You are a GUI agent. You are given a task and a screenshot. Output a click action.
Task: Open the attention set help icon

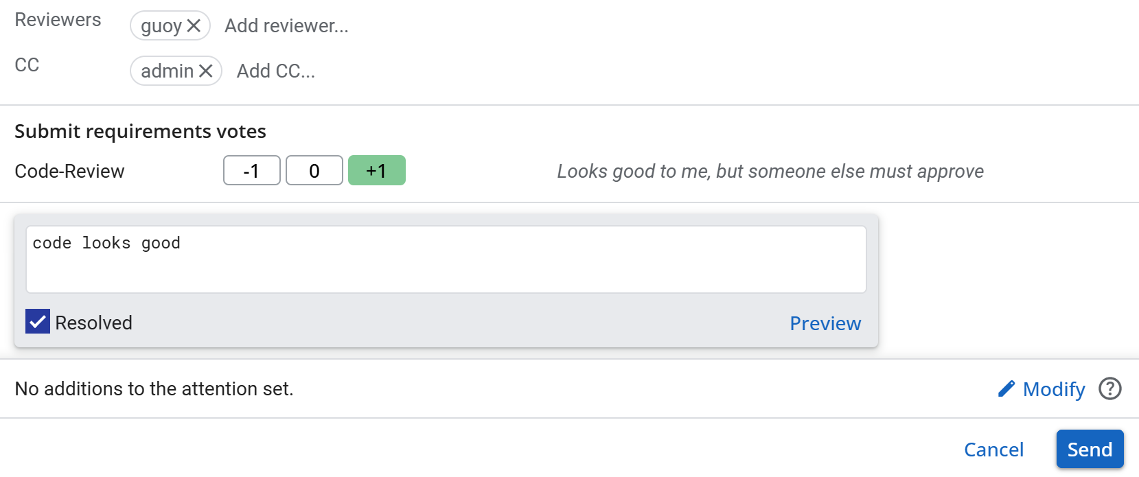click(1109, 389)
